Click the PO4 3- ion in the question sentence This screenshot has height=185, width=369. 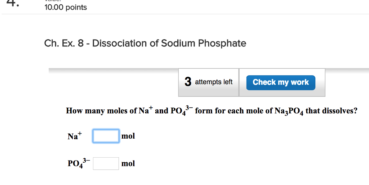click(x=182, y=111)
